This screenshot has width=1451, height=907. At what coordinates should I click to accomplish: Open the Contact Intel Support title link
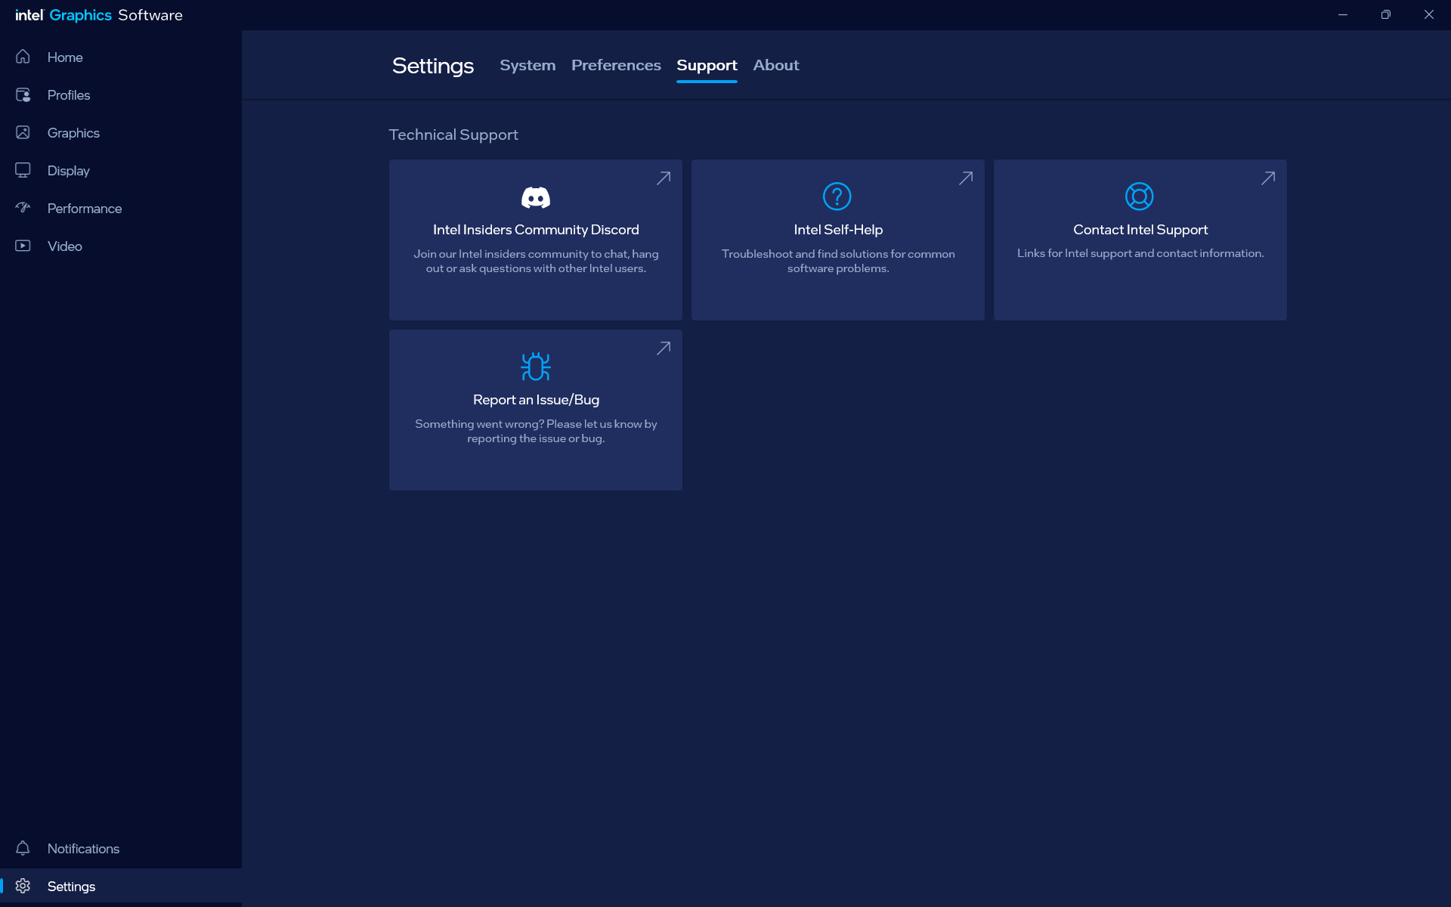(x=1140, y=230)
